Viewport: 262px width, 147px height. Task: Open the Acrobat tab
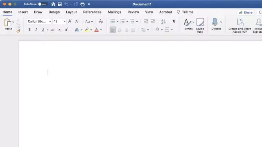[165, 12]
